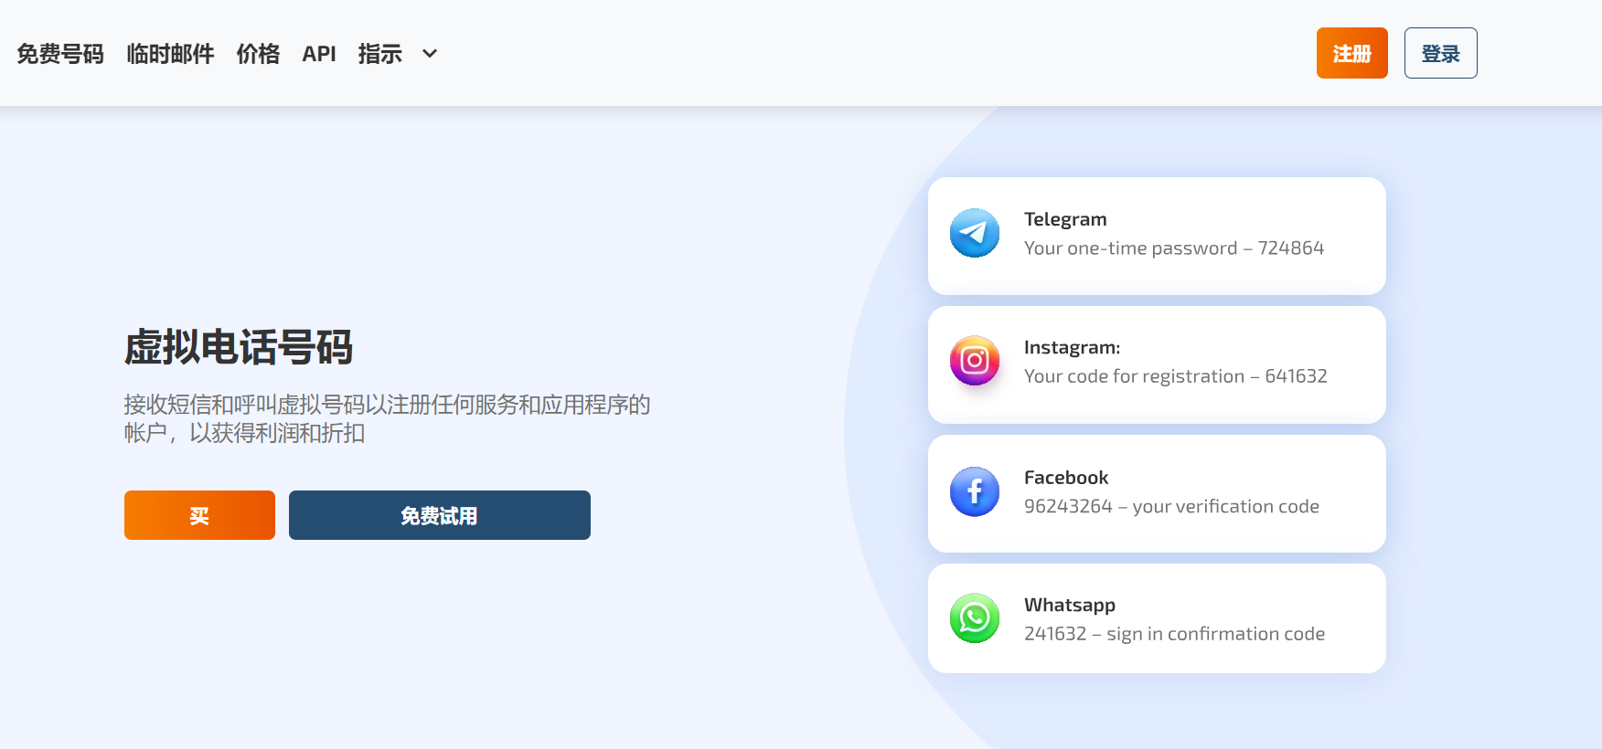Screen dimensions: 1602x749
Task: Click the Facebook icon
Action: coord(975,491)
